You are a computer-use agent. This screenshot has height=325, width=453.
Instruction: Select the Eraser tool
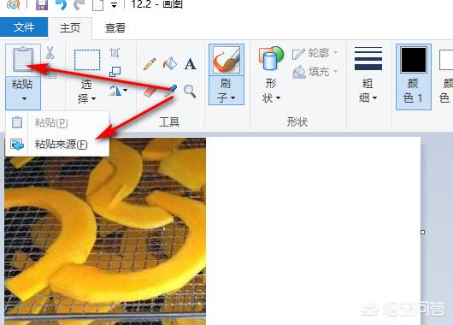150,92
